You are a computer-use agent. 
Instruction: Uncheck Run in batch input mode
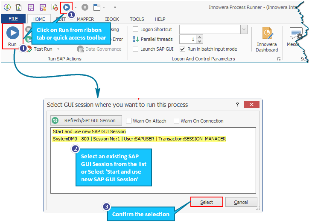(183, 49)
